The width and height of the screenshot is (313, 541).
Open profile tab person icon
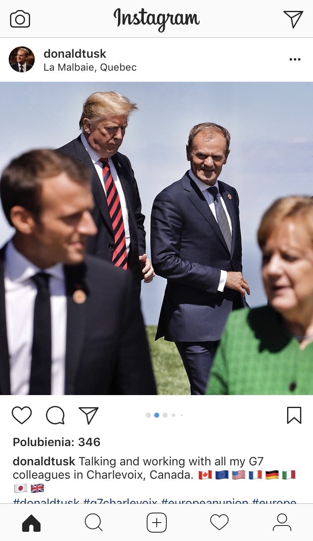click(x=282, y=523)
